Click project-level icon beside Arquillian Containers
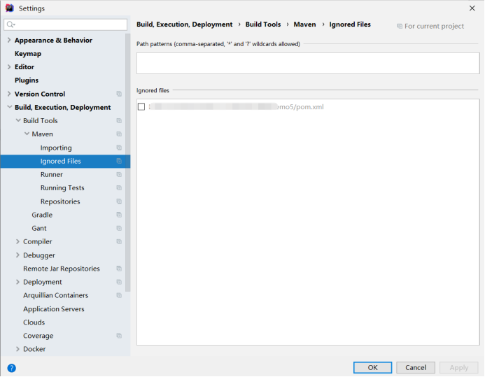Viewport: 485px width, 377px height. click(119, 295)
